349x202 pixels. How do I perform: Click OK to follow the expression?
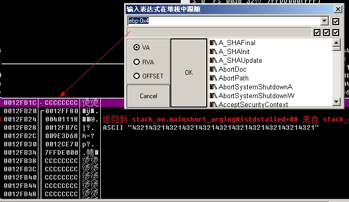pyautogui.click(x=189, y=73)
